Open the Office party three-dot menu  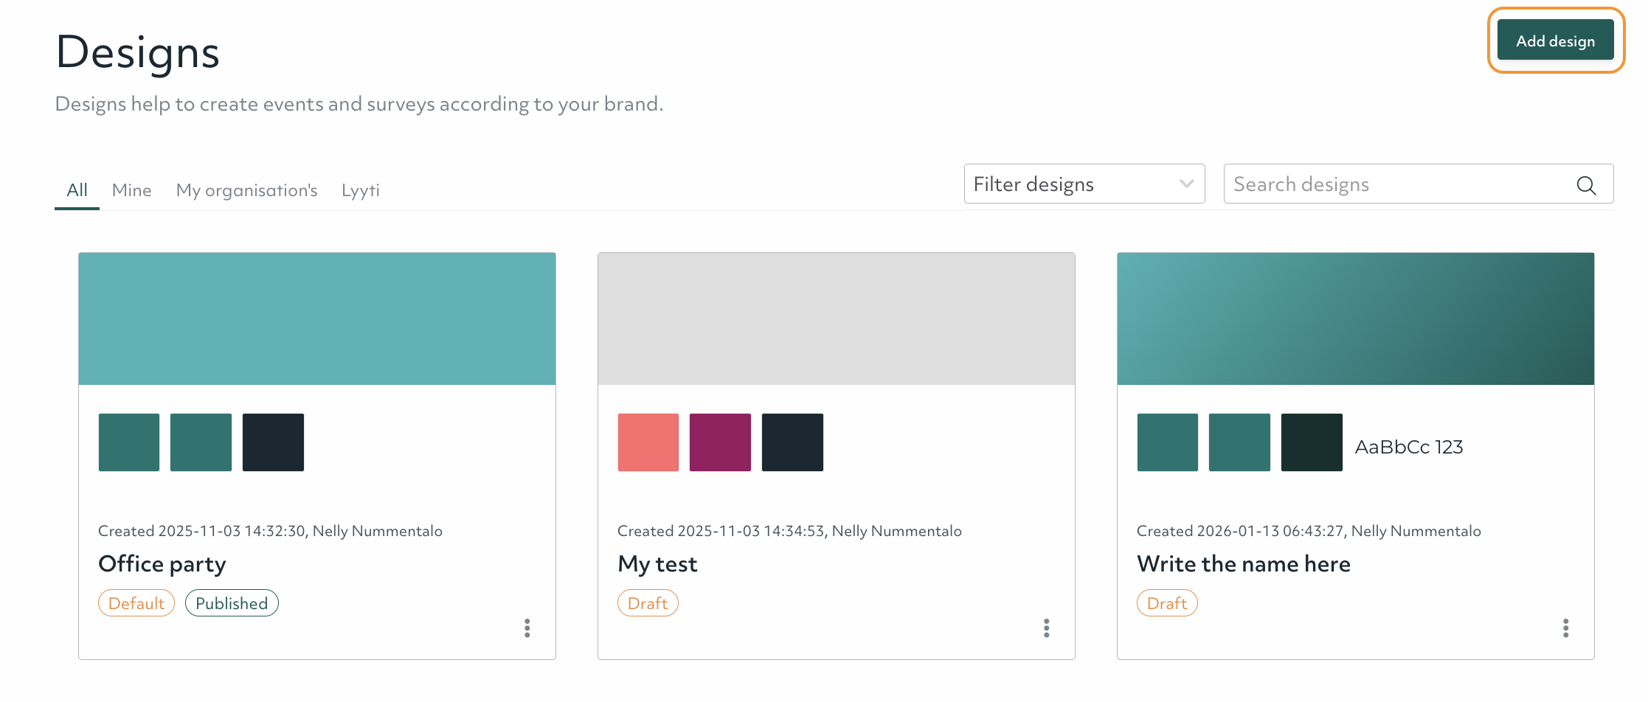coord(527,628)
